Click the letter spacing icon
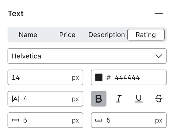The width and height of the screenshot is (173, 134). pos(15,99)
